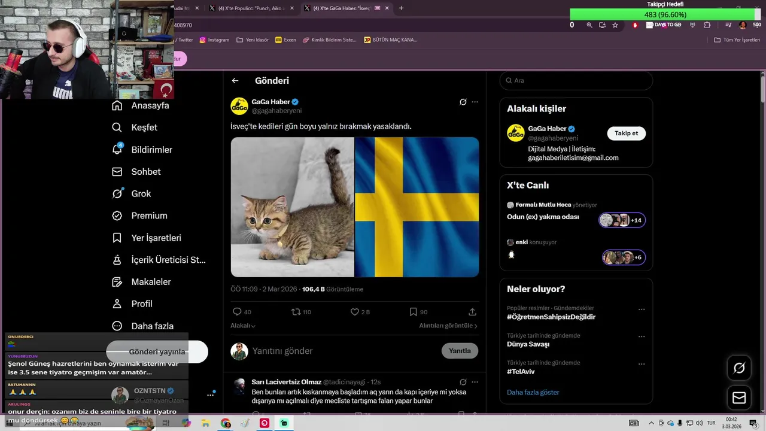Viewport: 766px width, 431px height.
Task: Like the post with 2 B likes
Action: pos(360,312)
